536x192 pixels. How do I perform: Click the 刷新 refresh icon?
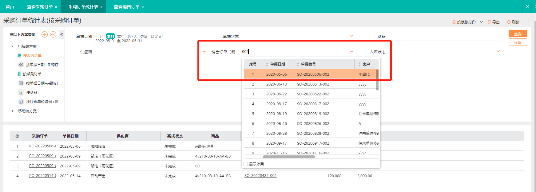coord(509,22)
